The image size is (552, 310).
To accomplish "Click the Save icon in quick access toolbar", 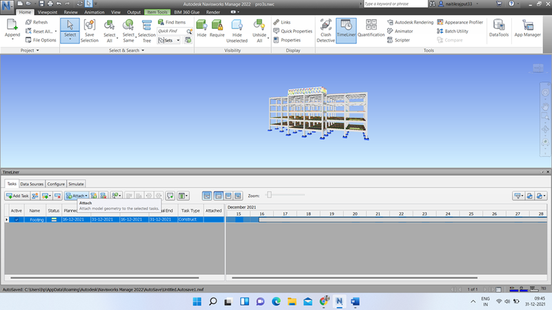I will point(41,4).
